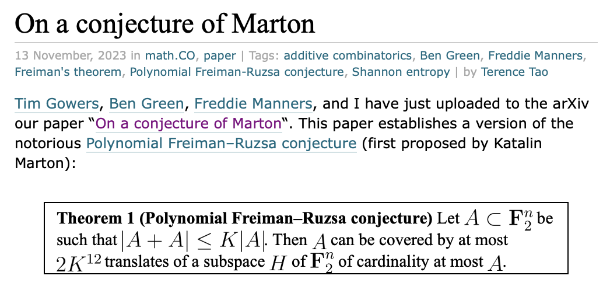Select the Shannon entropy tag
The height and width of the screenshot is (286, 603).
click(401, 72)
